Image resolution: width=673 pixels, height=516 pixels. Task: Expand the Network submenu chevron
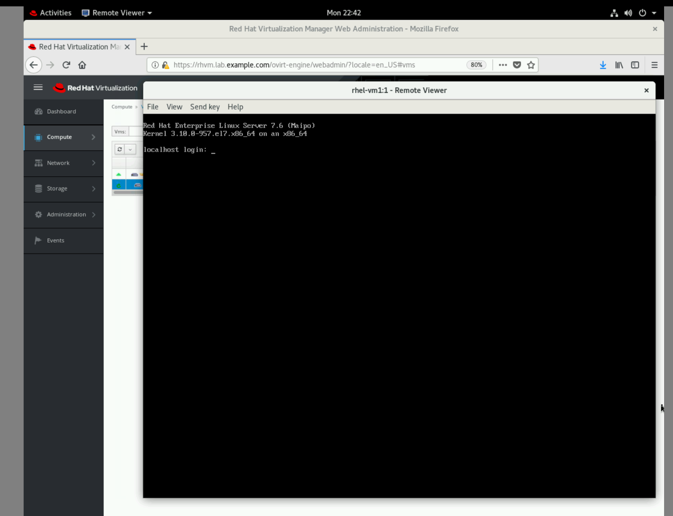(x=93, y=163)
